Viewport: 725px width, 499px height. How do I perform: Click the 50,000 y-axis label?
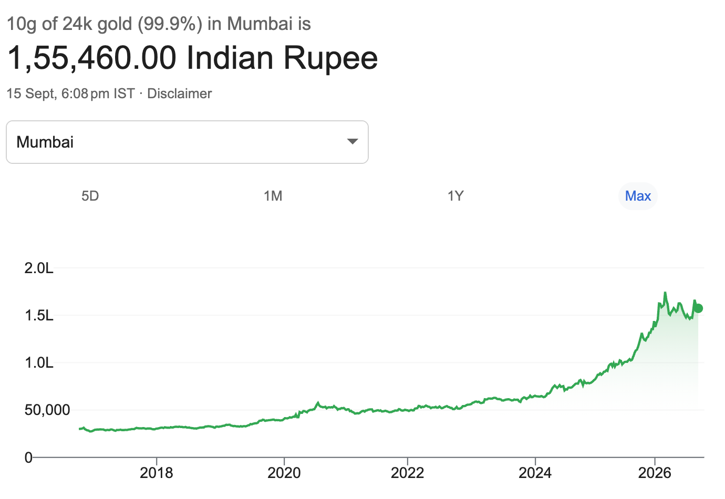point(47,410)
